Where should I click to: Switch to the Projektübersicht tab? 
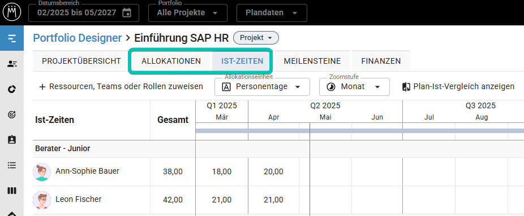click(81, 61)
